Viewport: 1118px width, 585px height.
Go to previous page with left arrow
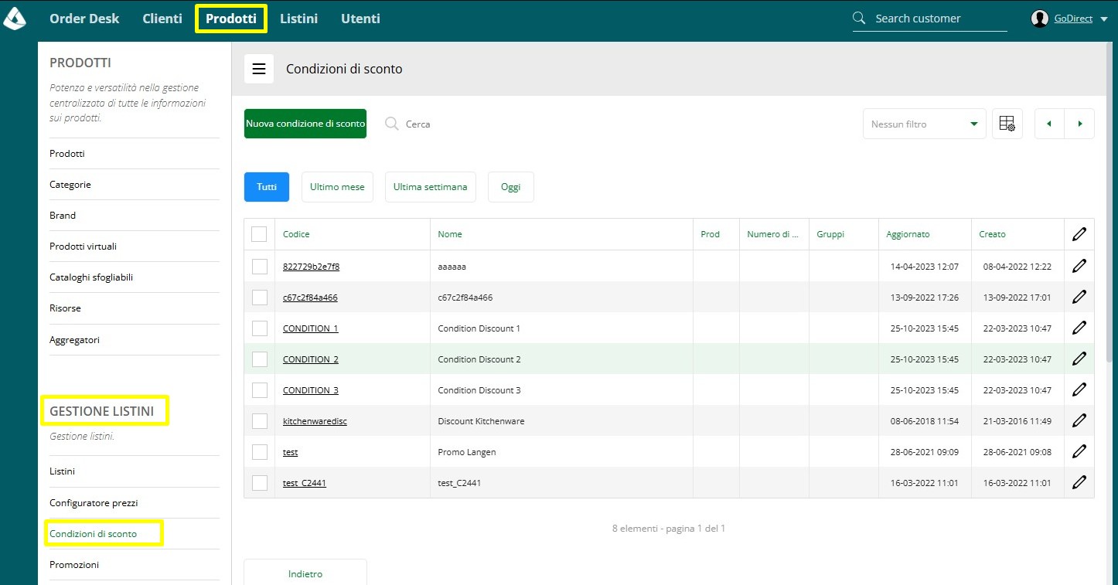pos(1049,124)
